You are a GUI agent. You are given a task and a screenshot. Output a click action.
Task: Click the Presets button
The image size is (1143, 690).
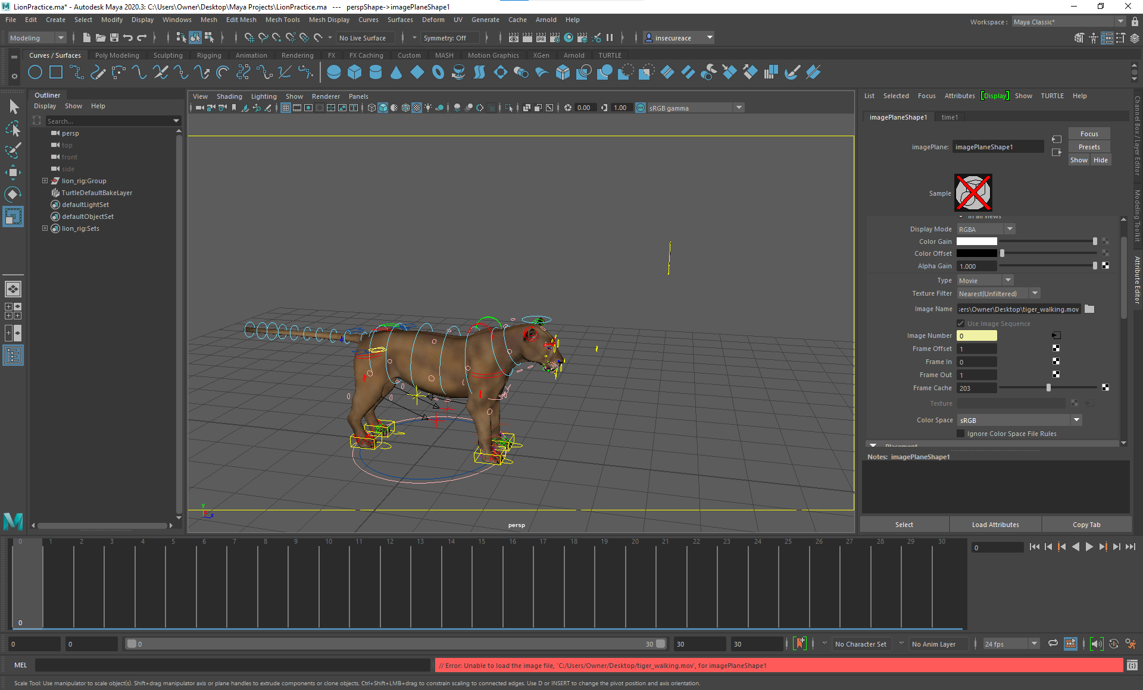pos(1089,147)
